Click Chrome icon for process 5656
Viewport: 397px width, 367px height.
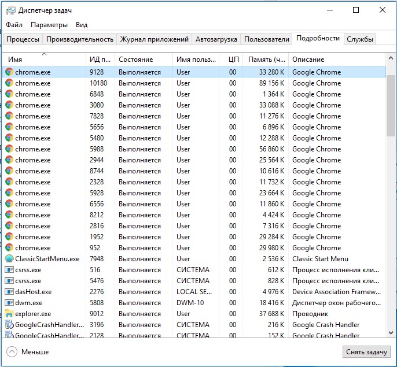(9, 127)
